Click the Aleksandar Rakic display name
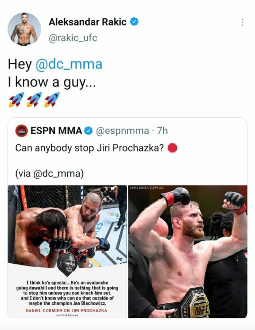Screen dimensions: 255x330 (x=87, y=22)
